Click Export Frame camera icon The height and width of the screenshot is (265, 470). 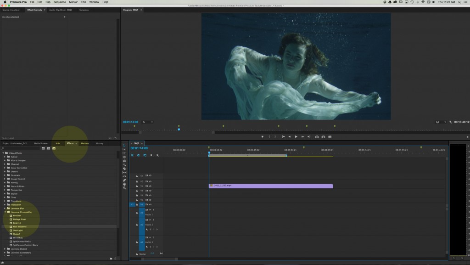tap(330, 136)
